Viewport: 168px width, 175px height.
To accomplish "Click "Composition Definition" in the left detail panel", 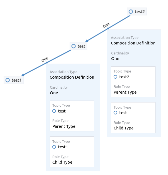I will click(72, 77).
